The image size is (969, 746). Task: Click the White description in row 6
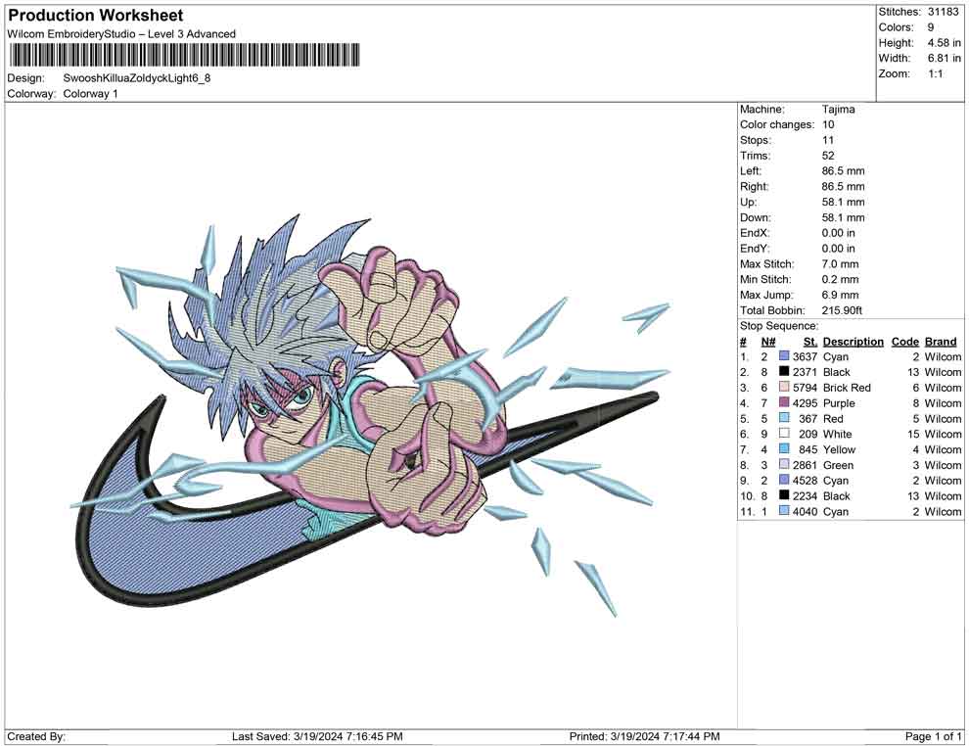[x=837, y=434]
